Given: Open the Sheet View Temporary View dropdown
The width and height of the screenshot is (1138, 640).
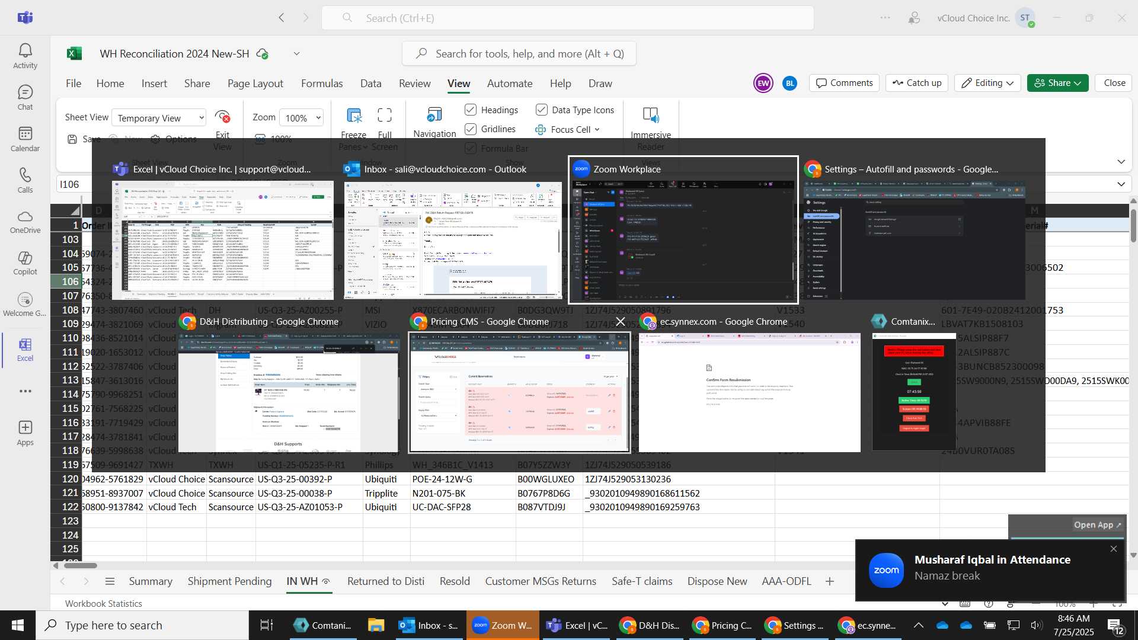Looking at the screenshot, I should click(x=159, y=118).
